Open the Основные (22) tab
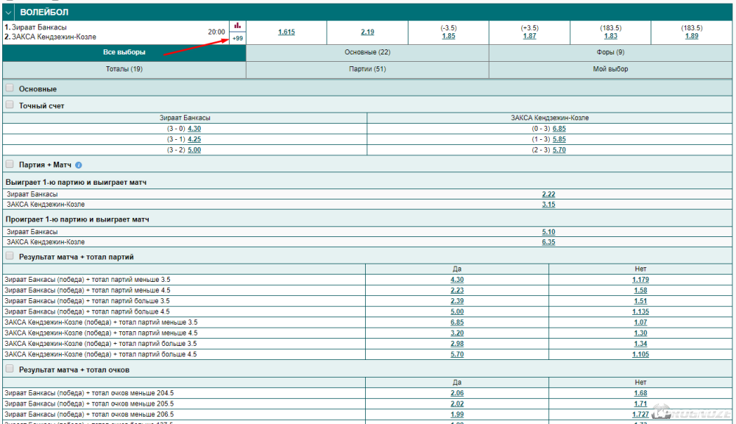736x424 pixels. [x=367, y=52]
